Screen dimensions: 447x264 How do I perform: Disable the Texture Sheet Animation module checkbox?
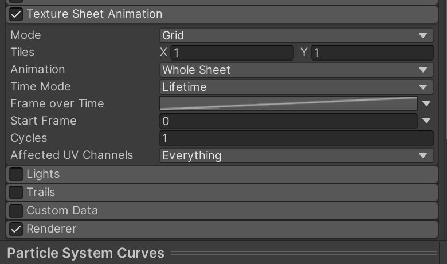click(16, 14)
